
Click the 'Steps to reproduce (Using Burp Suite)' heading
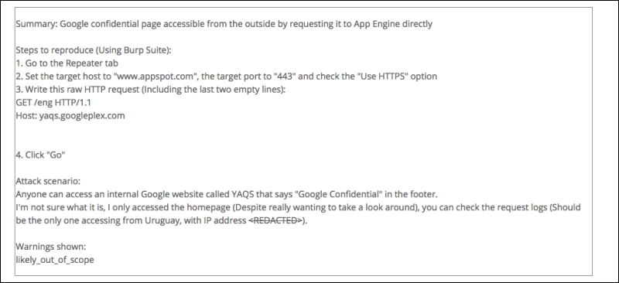click(94, 50)
